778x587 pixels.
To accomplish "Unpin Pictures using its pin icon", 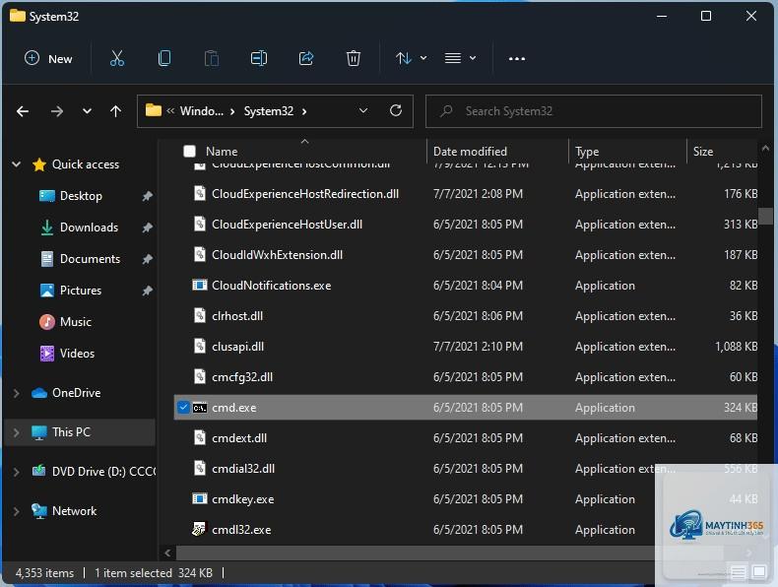I will (x=148, y=291).
